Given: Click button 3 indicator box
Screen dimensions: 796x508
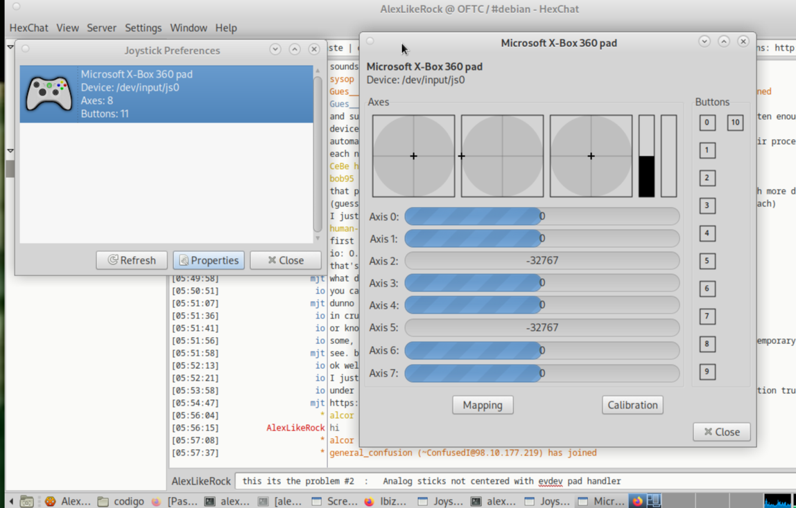Looking at the screenshot, I should [707, 206].
